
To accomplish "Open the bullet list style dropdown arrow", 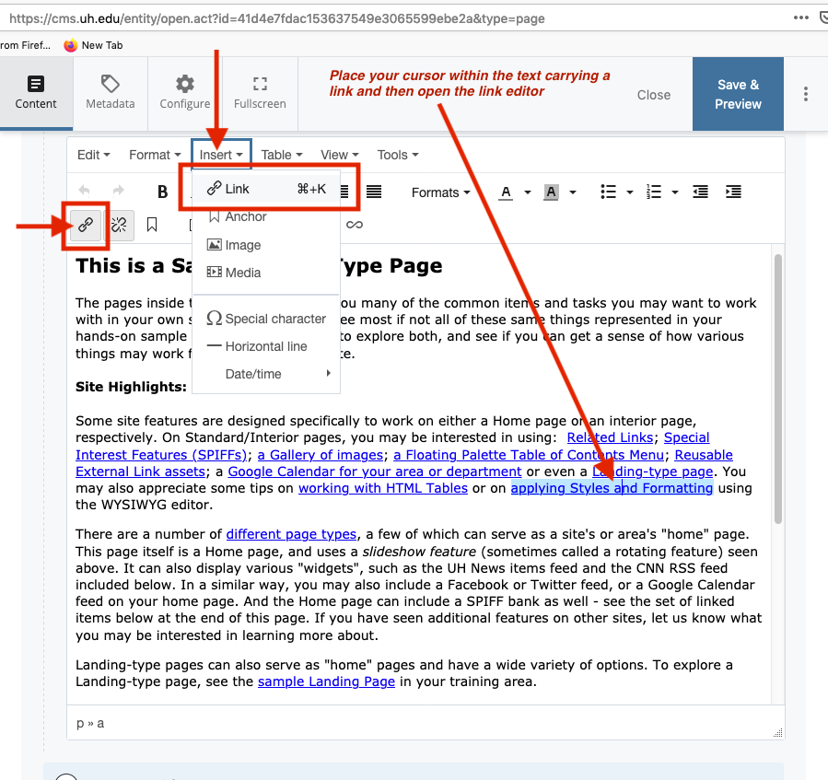I will (629, 192).
